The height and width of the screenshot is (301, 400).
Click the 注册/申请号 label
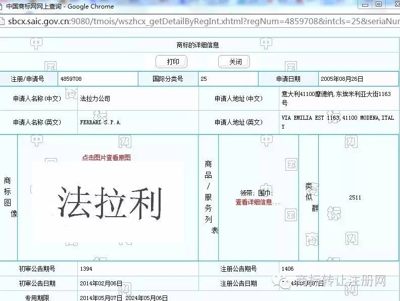(27, 79)
